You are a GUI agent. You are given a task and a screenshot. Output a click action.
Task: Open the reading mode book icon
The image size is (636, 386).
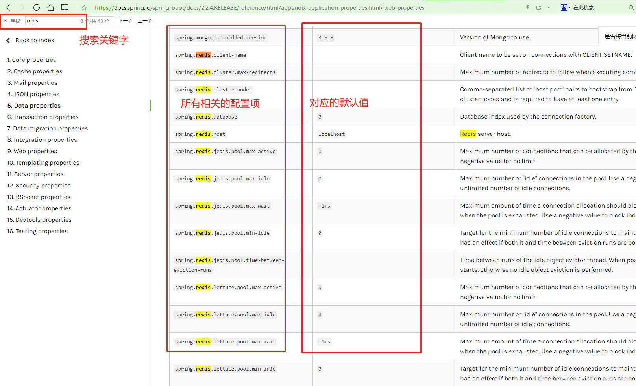(65, 7)
